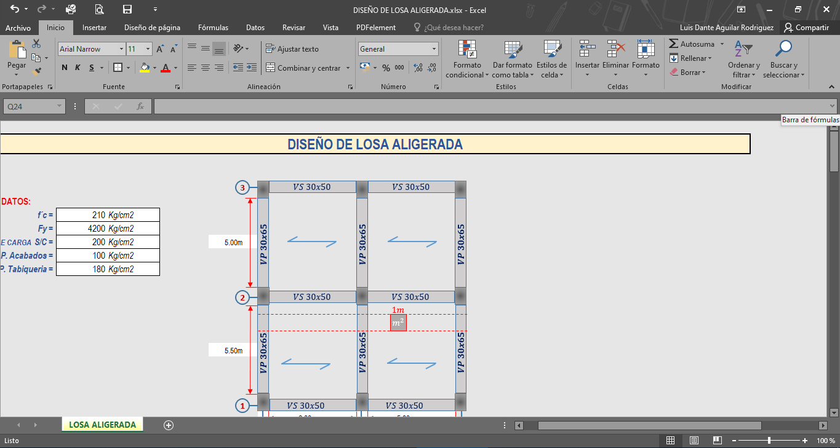Open Buscar y seleccionar dropdown

784,58
